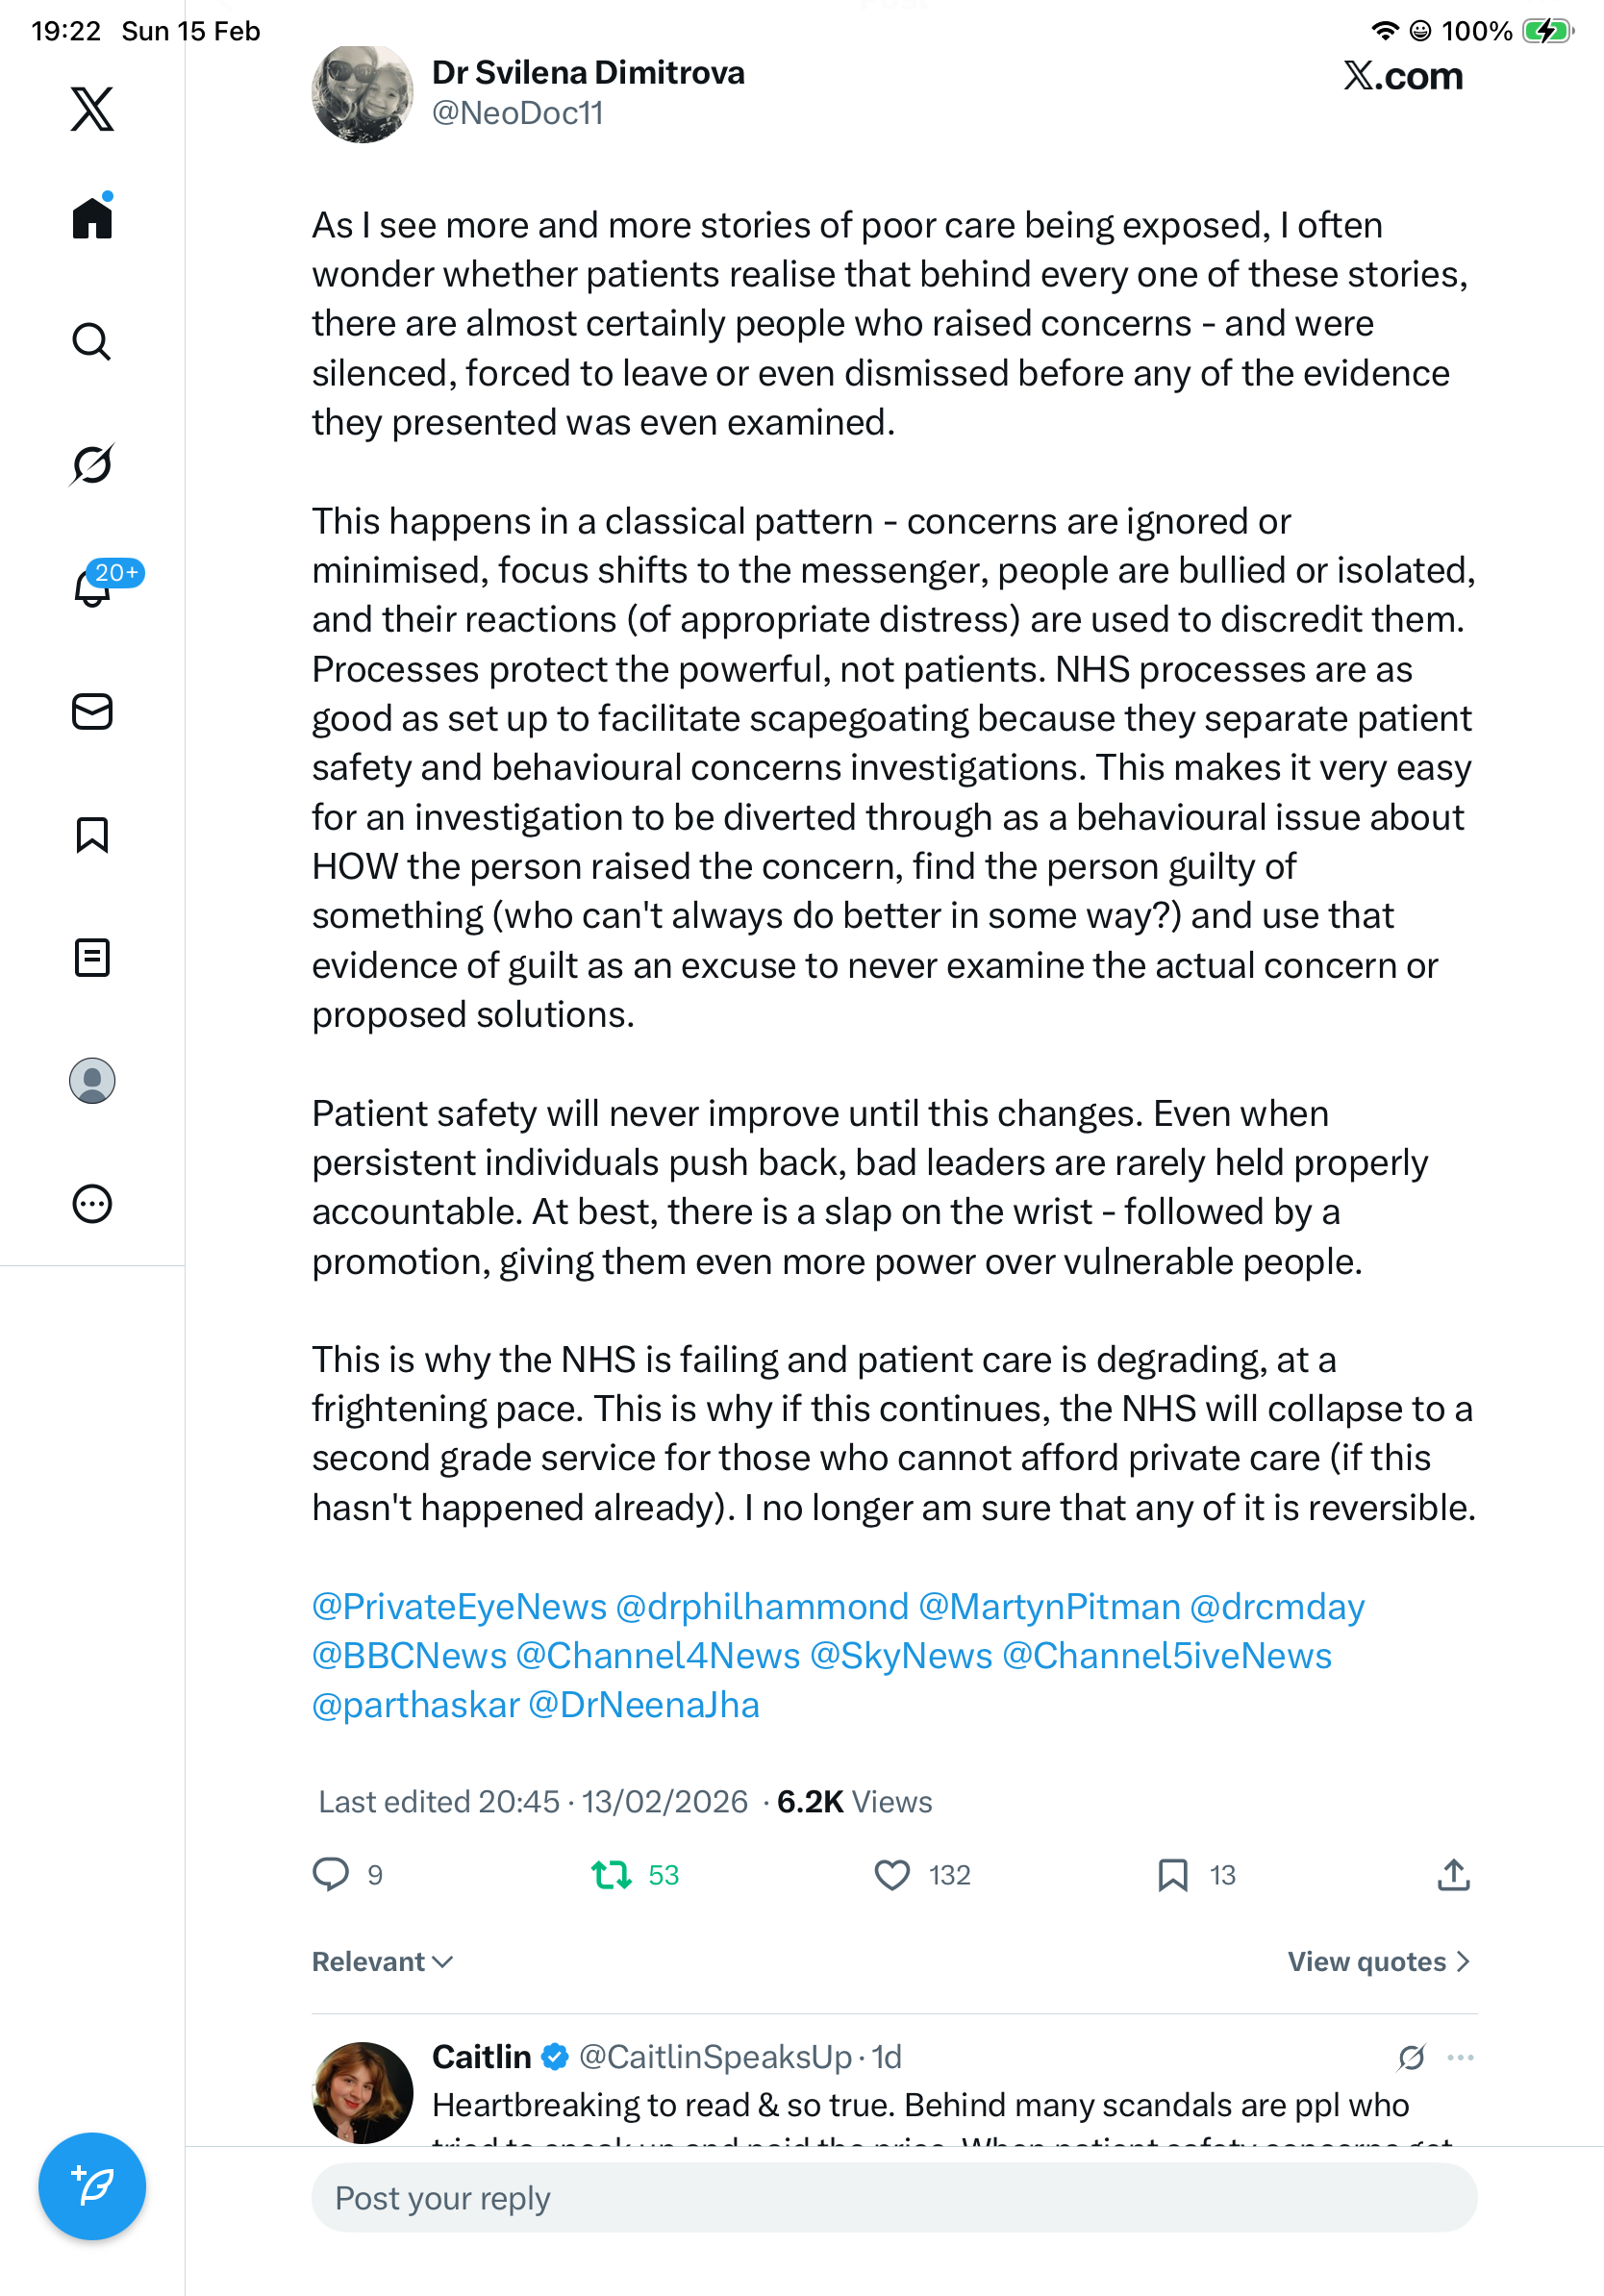
Task: Expand the Relevant reply sort dropdown
Action: 382,1962
